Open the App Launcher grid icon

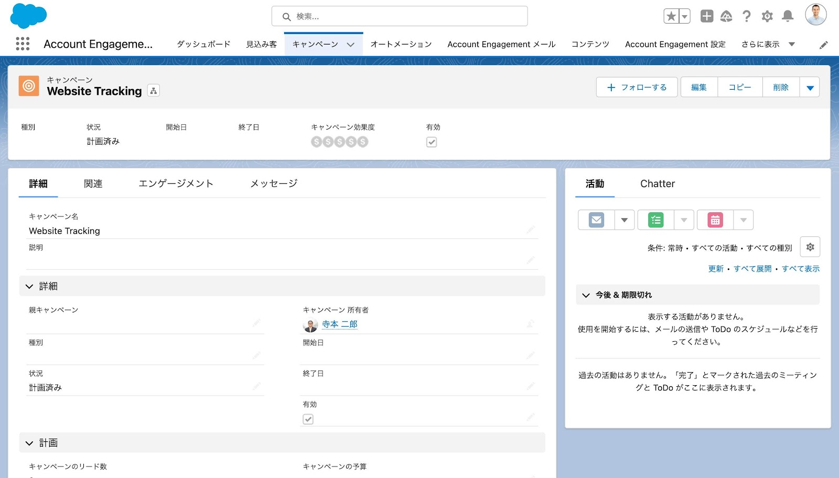coord(23,44)
